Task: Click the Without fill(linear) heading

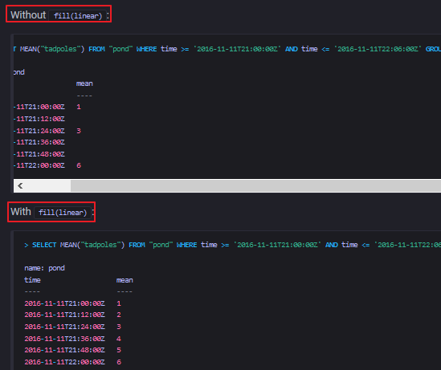Action: [59, 15]
